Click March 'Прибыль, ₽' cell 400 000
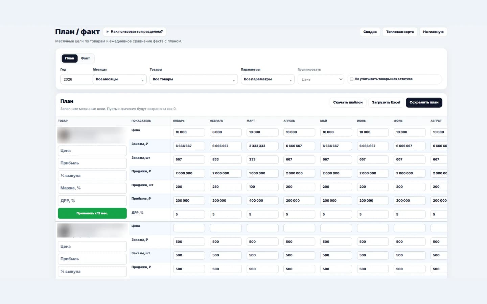Image resolution: width=487 pixels, height=304 pixels. point(262,201)
